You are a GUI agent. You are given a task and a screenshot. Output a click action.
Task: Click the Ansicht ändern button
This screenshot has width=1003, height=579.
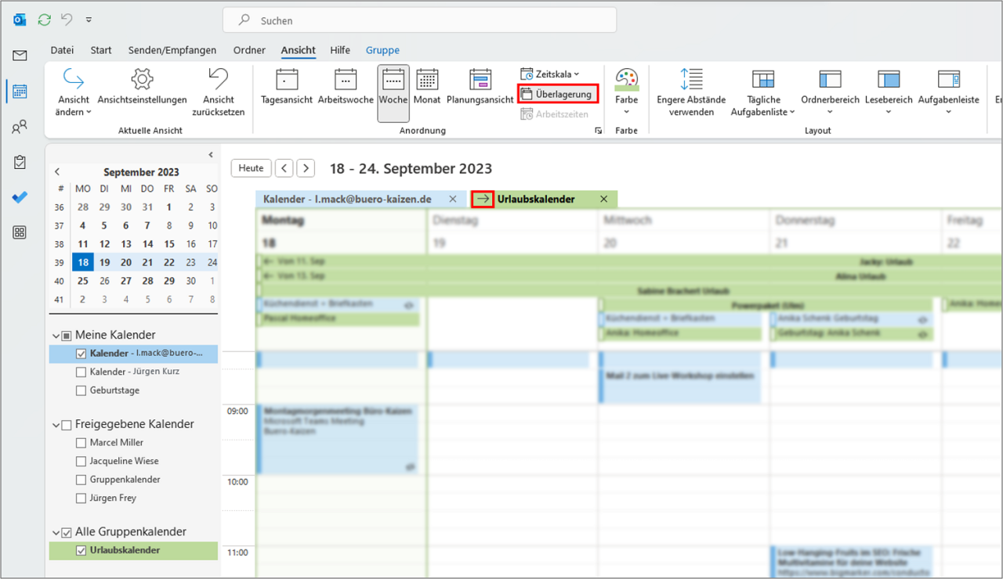tap(74, 92)
